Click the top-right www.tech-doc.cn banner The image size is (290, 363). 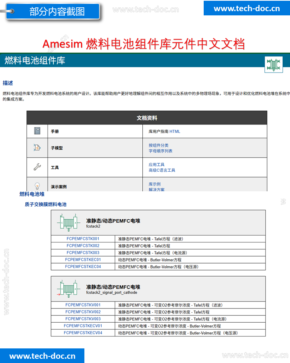(247, 8)
